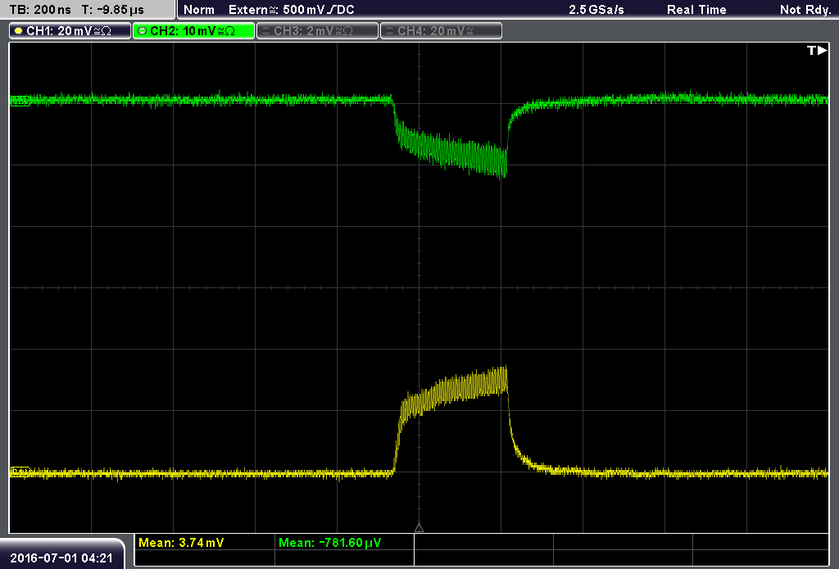The height and width of the screenshot is (569, 839).
Task: Click the green CH2 ground level marker
Action: tap(20, 101)
